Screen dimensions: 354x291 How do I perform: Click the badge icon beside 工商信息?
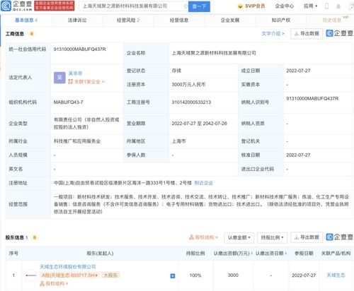tap(31, 34)
